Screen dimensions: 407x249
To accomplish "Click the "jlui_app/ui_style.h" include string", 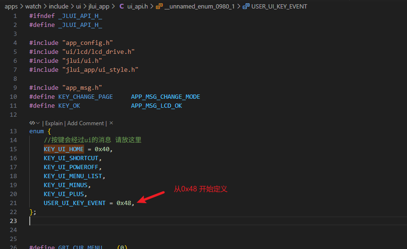I will [100, 70].
